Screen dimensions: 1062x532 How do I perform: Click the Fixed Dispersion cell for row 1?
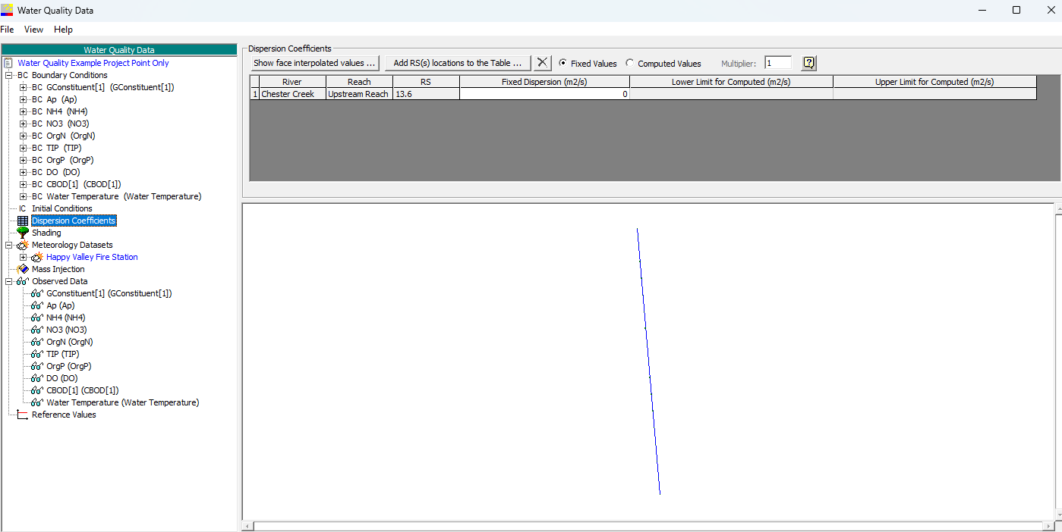pos(544,94)
